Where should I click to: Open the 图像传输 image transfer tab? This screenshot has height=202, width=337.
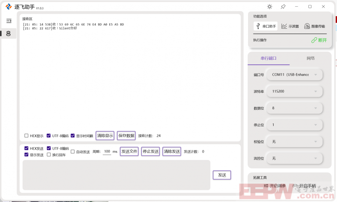[315, 26]
